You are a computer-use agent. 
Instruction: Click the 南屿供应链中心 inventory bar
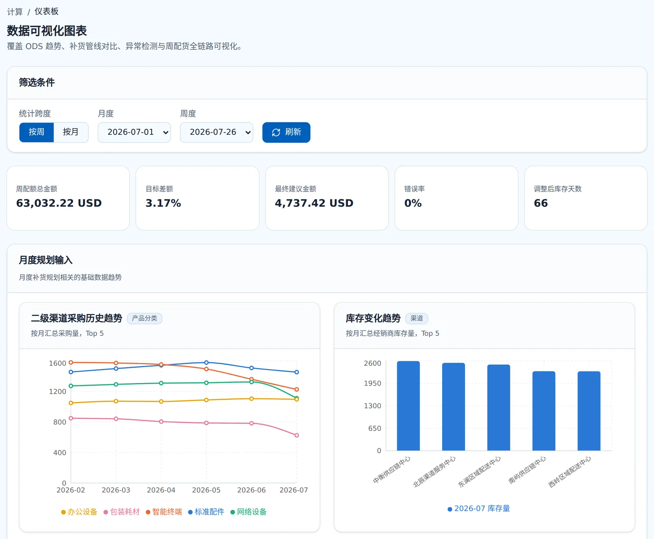(544, 411)
